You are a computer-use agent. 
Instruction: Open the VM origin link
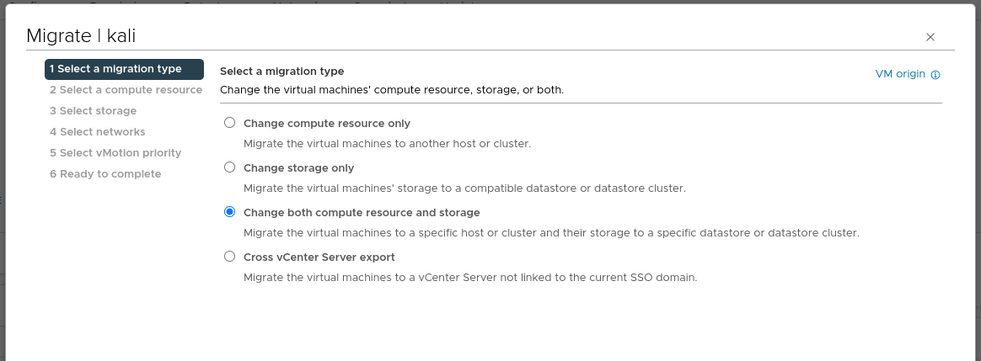click(x=900, y=74)
